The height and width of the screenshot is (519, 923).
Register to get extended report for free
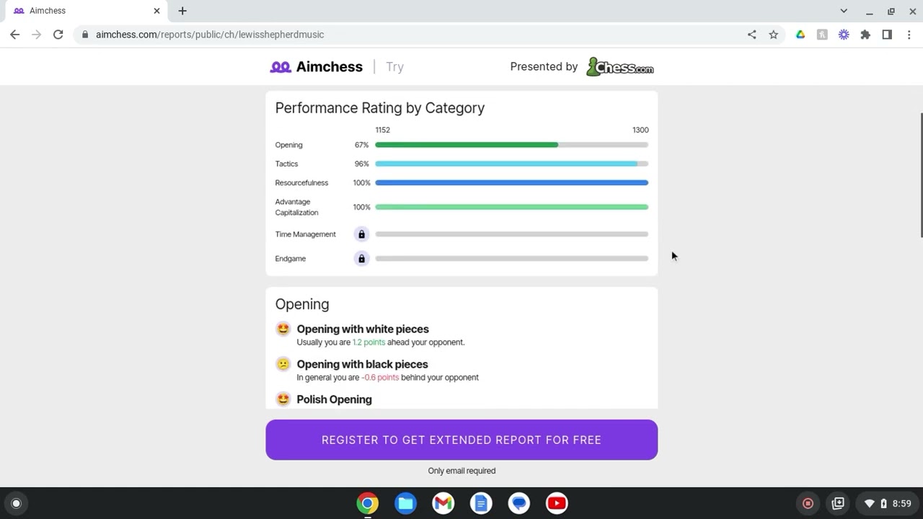pyautogui.click(x=461, y=440)
